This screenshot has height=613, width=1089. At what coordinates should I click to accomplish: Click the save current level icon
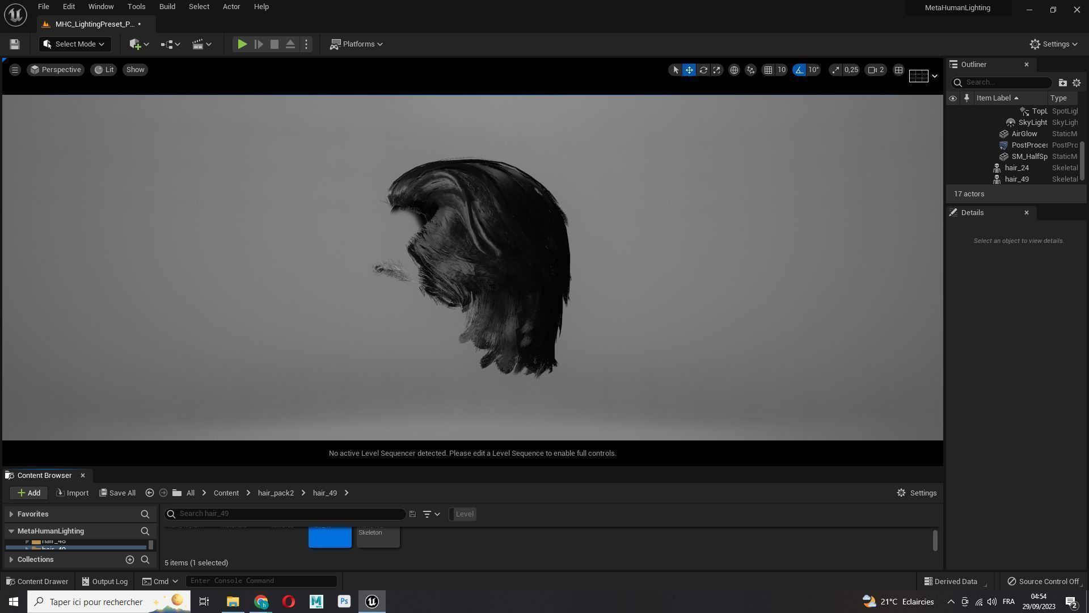(x=15, y=44)
